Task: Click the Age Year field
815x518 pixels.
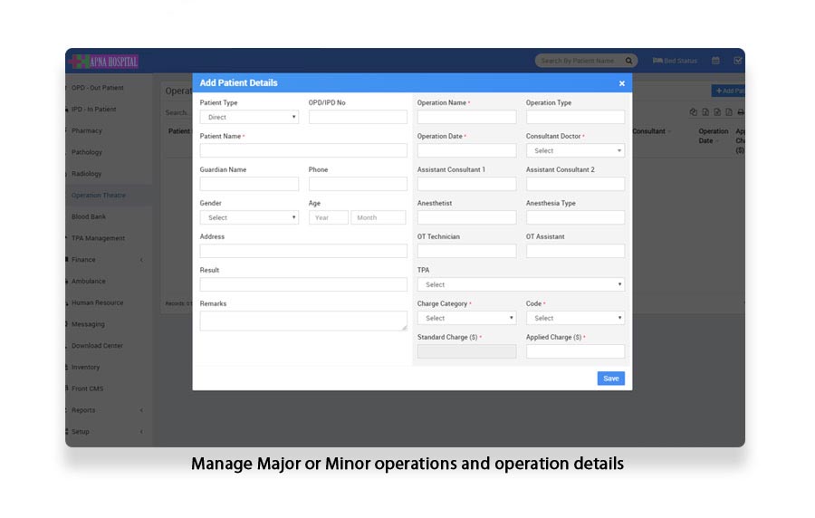Action: click(x=329, y=217)
